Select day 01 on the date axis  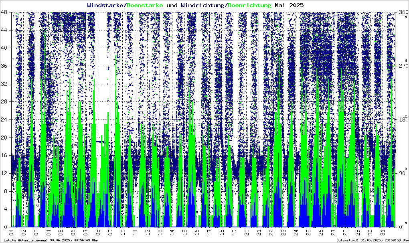click(11, 232)
